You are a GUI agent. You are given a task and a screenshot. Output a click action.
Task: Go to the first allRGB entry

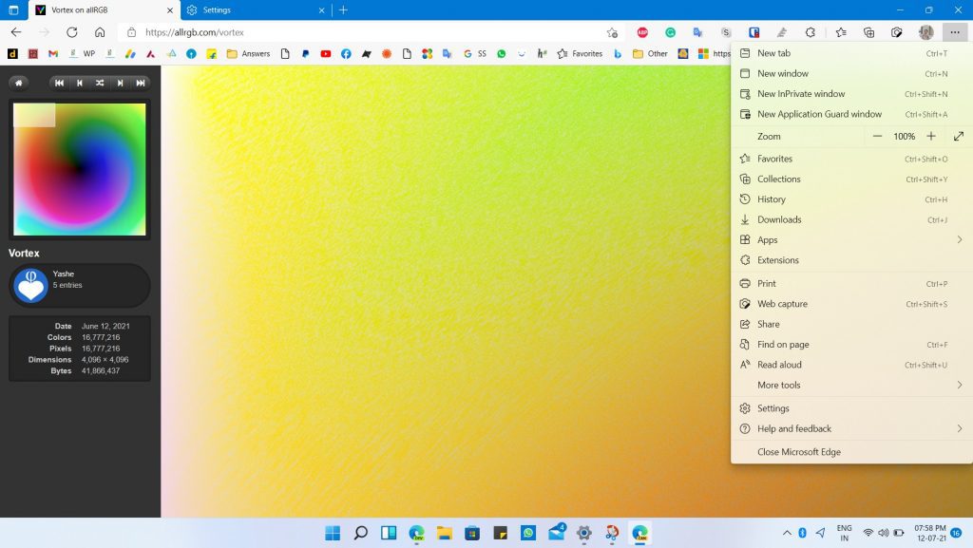tap(59, 83)
